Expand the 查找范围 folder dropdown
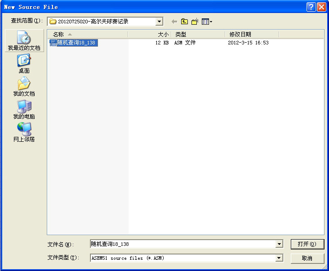The image size is (329, 271). [159, 22]
